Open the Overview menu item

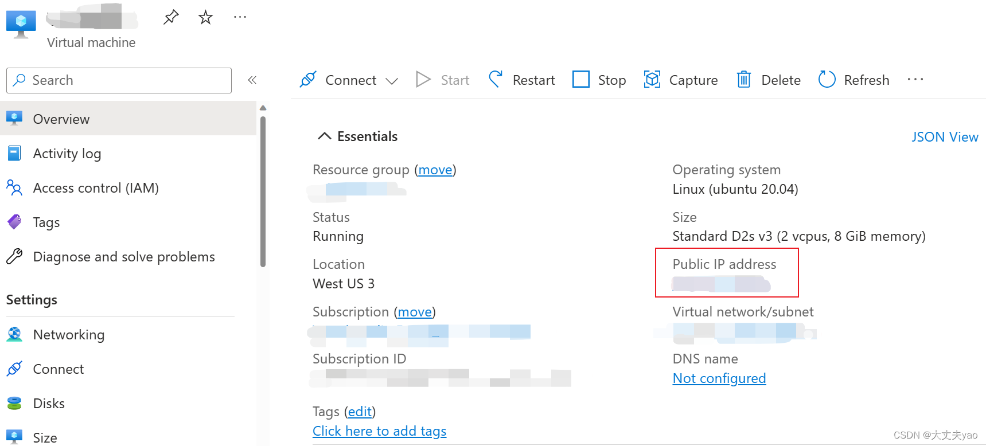tap(128, 119)
